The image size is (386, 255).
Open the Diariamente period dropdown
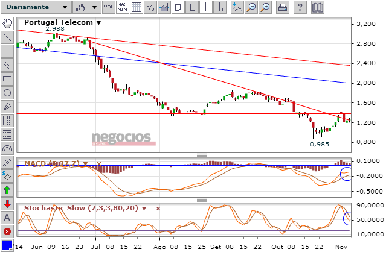(36, 7)
